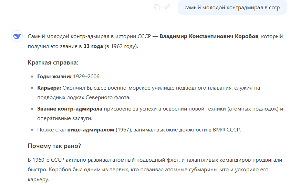Click the (в 1962 году) text
300x185 pixels.
pyautogui.click(x=121, y=46)
